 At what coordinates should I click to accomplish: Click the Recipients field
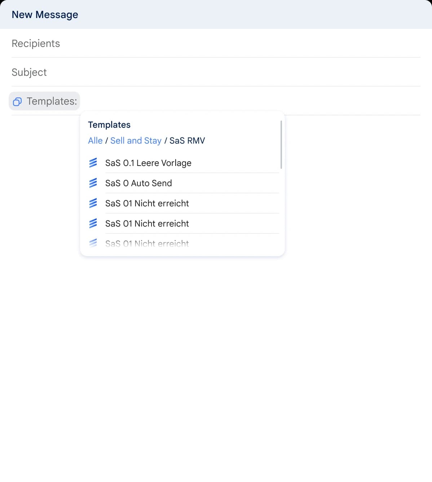pyautogui.click(x=216, y=43)
